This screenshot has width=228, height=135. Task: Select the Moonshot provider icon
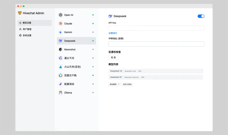tap(60, 49)
